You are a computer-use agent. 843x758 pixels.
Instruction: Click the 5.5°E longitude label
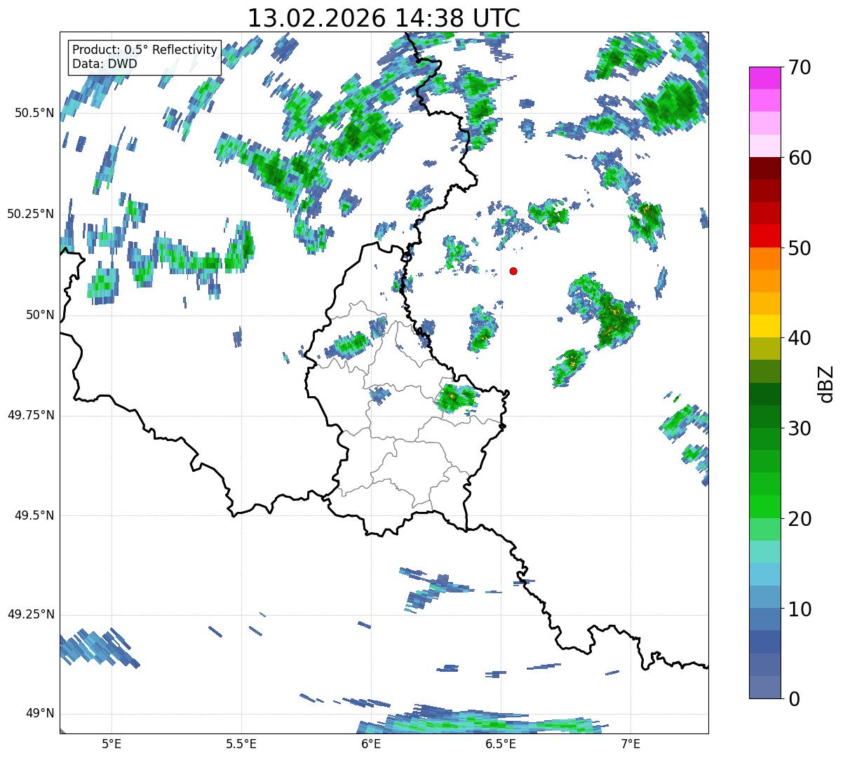click(241, 745)
